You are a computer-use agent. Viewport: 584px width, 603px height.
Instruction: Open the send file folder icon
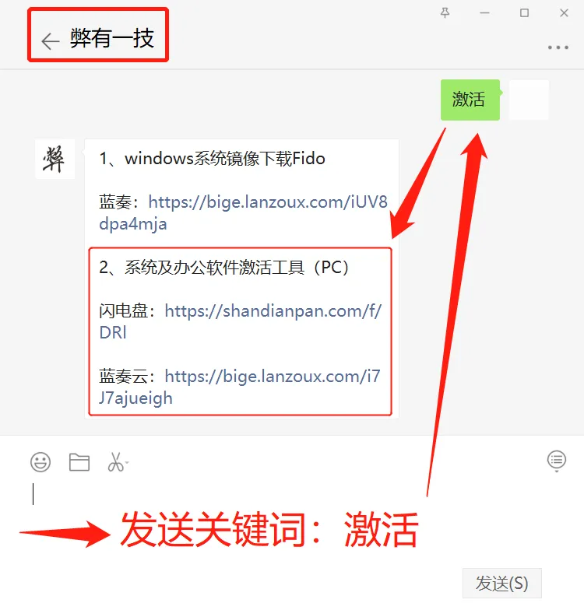pyautogui.click(x=79, y=462)
